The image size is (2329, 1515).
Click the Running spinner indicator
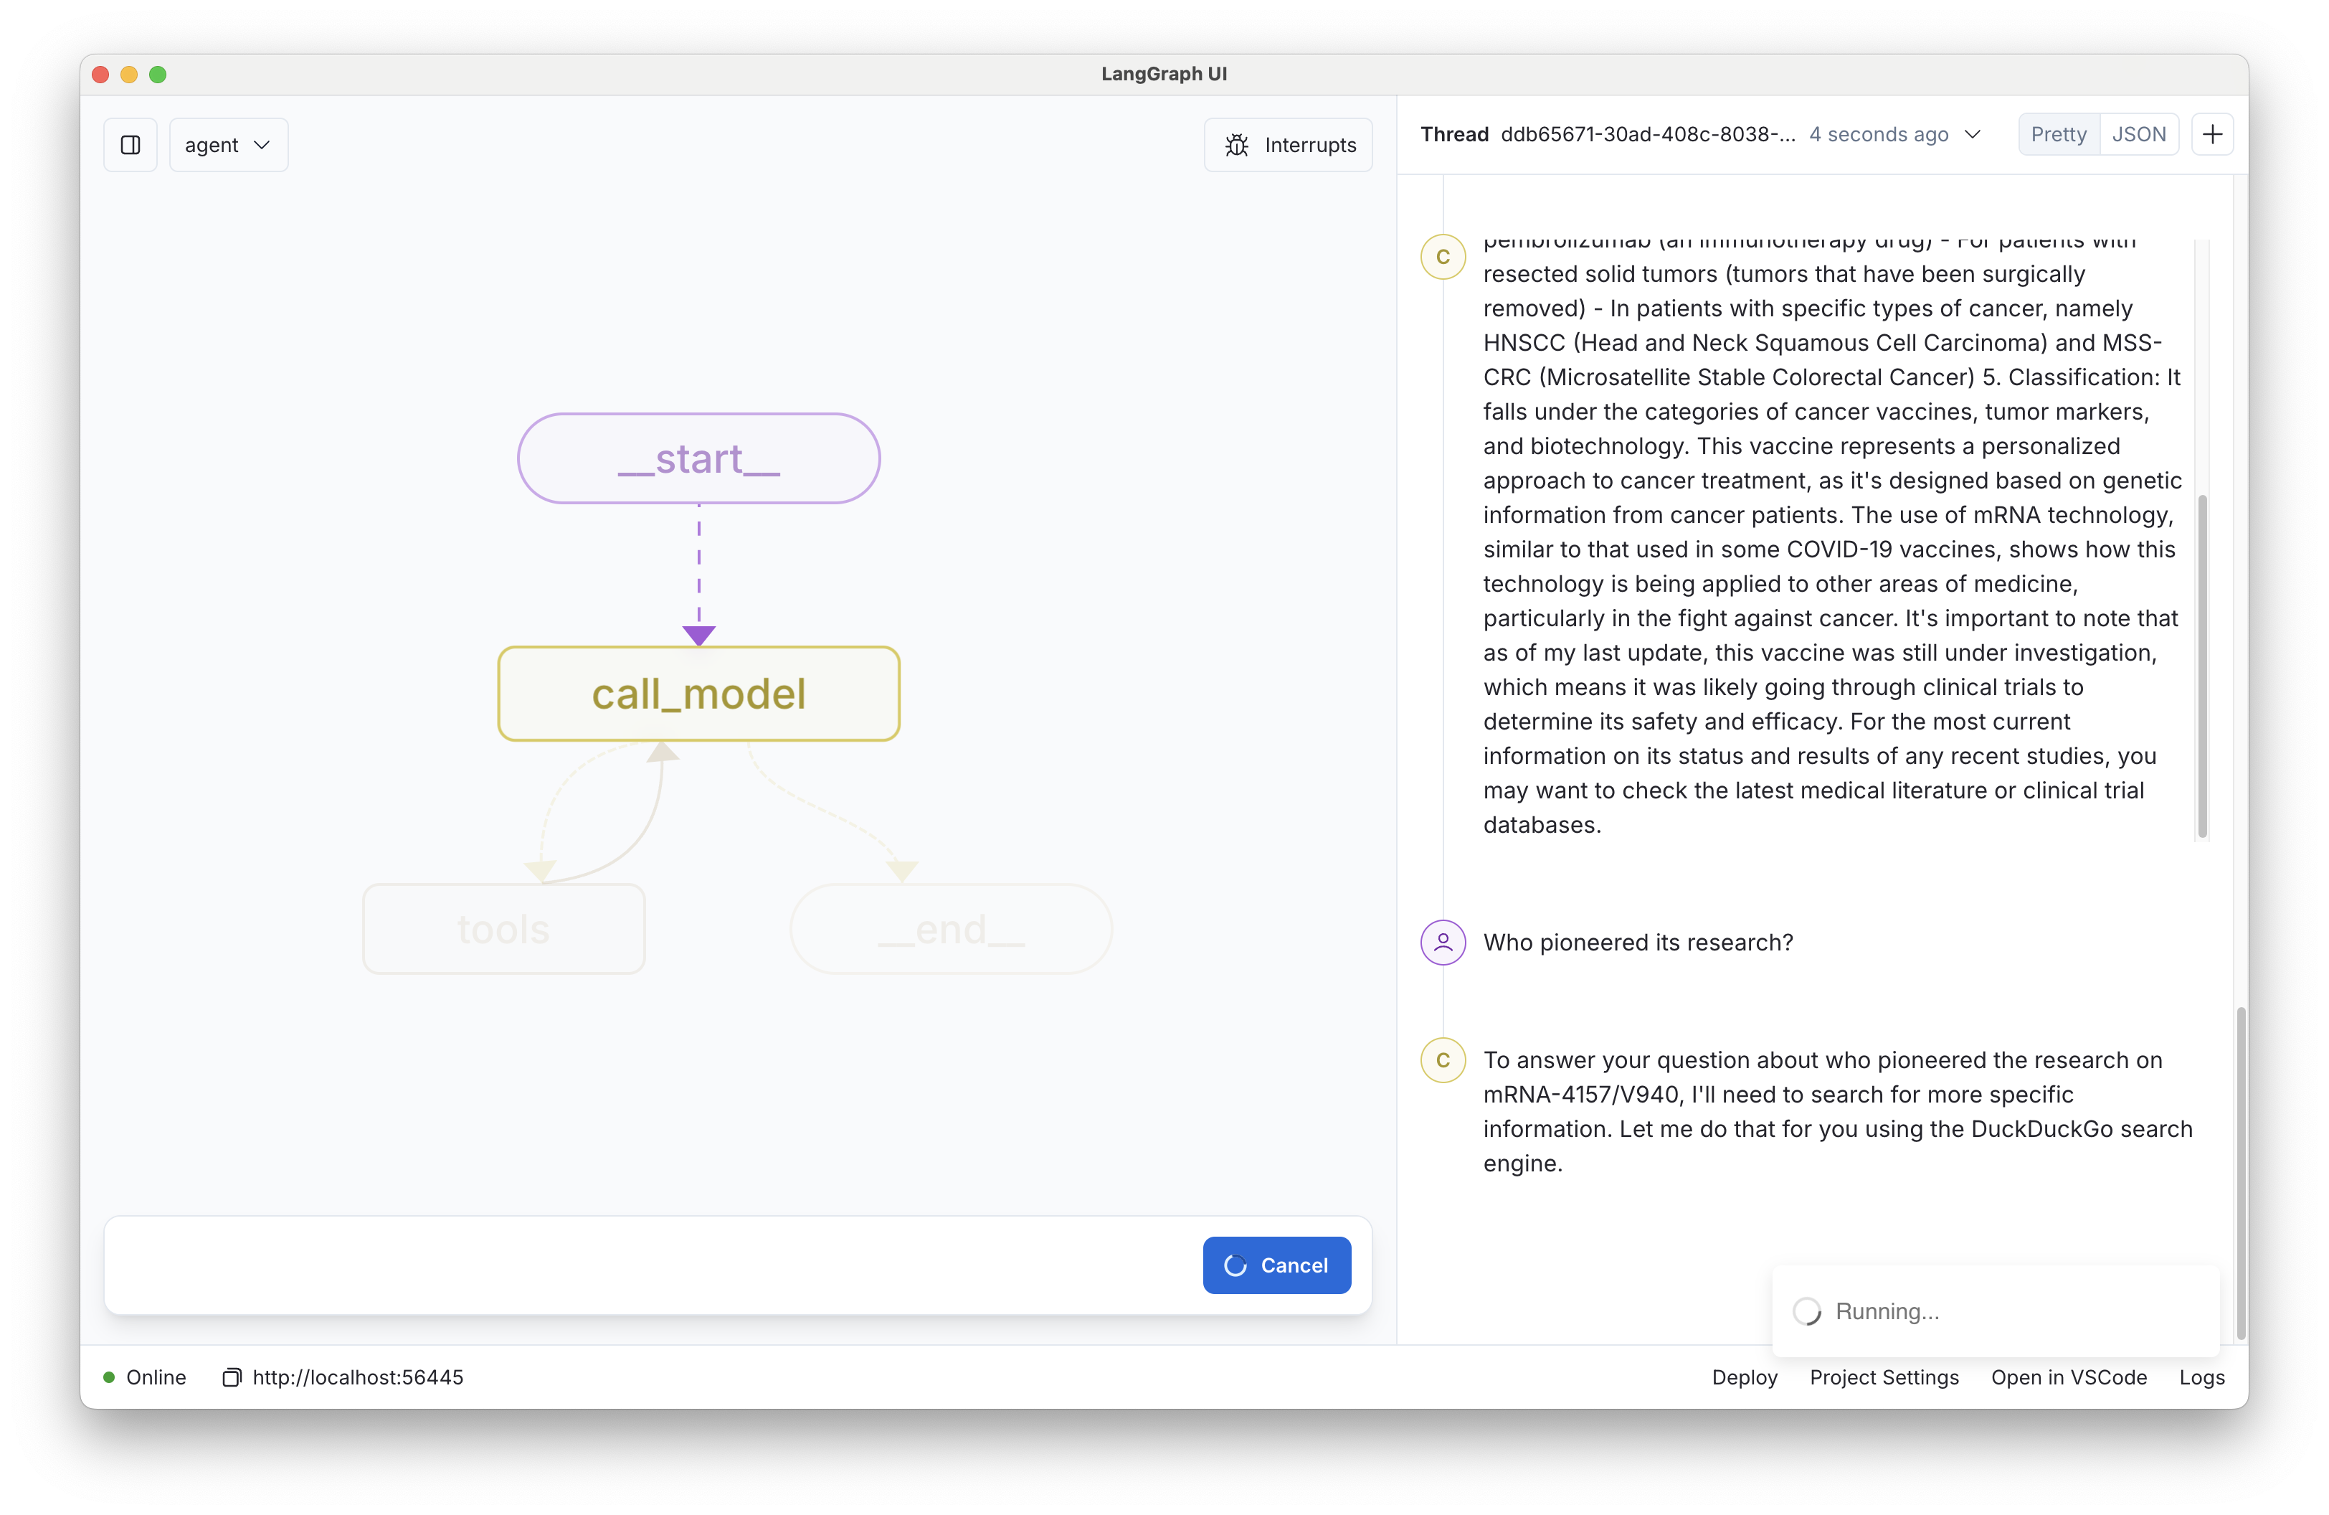pos(1808,1311)
